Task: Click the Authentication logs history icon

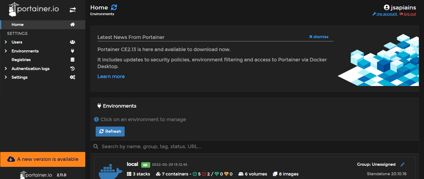Action: pyautogui.click(x=72, y=69)
